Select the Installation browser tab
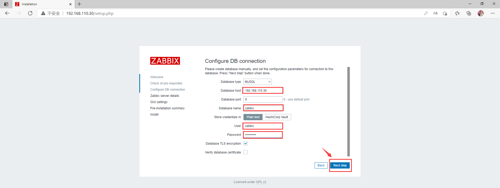 pyautogui.click(x=43, y=4)
